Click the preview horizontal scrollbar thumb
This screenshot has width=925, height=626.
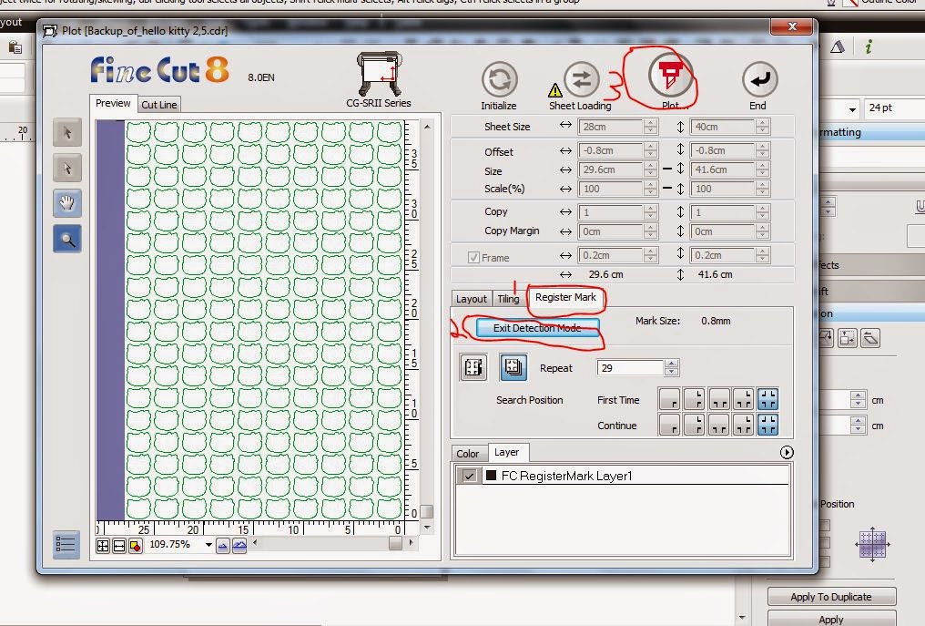pos(396,543)
